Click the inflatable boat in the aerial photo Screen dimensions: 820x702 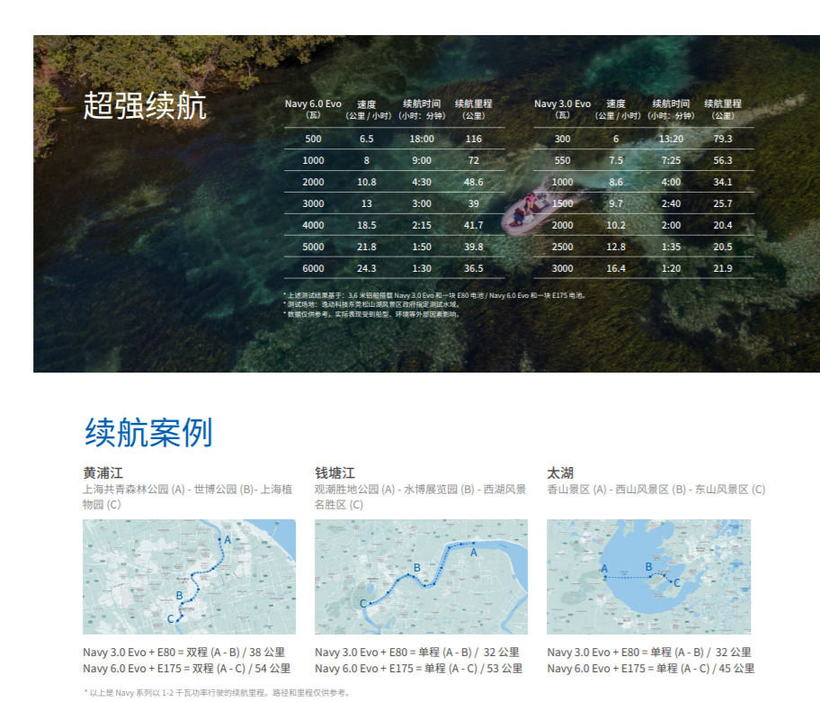coord(528,212)
